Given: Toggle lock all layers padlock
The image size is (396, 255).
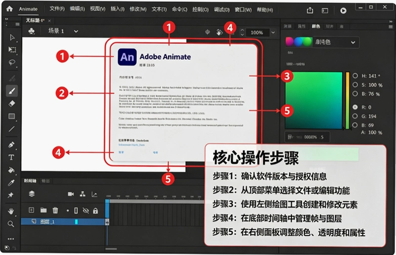Looking at the screenshot, I should (x=95, y=211).
